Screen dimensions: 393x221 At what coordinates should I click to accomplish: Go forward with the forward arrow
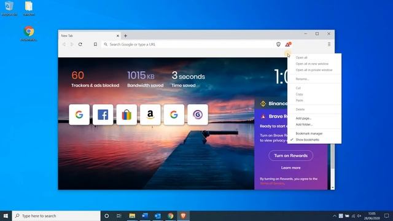pyautogui.click(x=72, y=44)
